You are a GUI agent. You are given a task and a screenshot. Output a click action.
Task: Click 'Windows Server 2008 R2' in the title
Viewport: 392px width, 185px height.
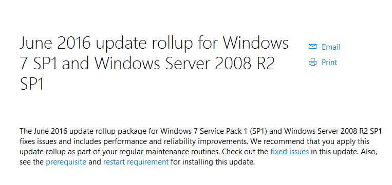[x=184, y=64]
